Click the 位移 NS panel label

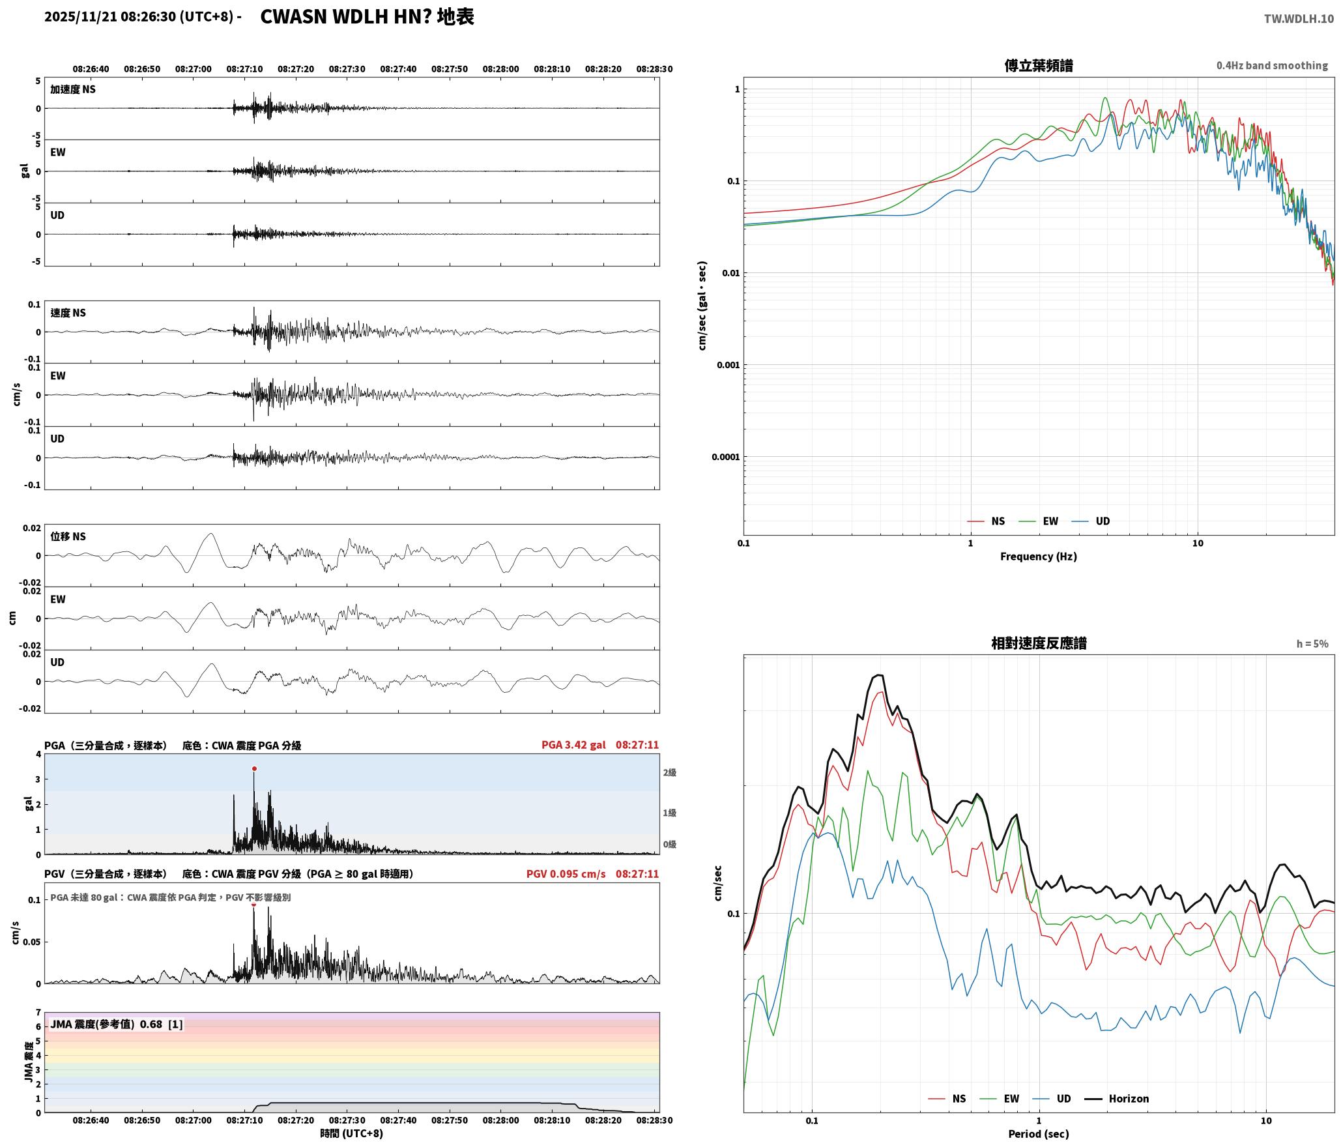click(x=68, y=536)
